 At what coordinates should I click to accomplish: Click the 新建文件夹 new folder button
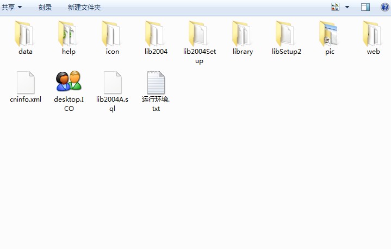tap(84, 7)
